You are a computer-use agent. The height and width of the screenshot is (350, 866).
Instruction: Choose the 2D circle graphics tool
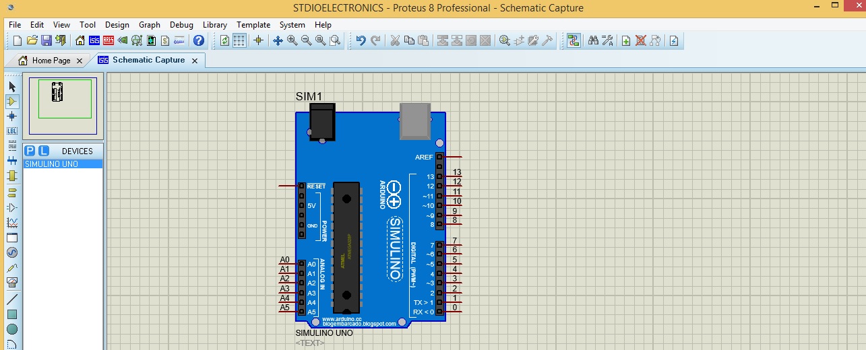tap(12, 329)
